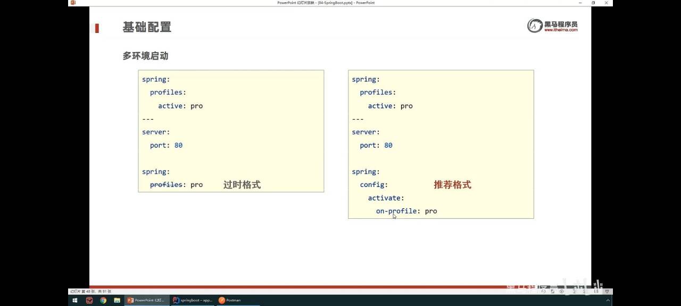The height and width of the screenshot is (306, 681).
Task: Click port: 80 in the right code box
Action: (x=376, y=145)
